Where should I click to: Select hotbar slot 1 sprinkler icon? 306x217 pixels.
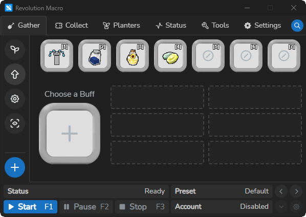tap(57, 56)
